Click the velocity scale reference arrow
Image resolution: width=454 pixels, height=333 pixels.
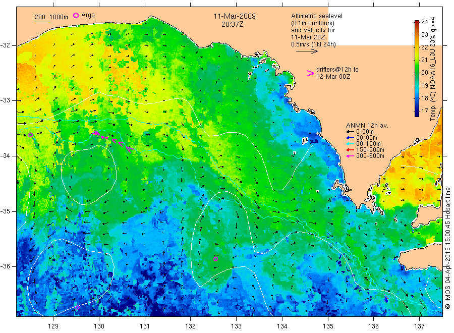[307, 51]
